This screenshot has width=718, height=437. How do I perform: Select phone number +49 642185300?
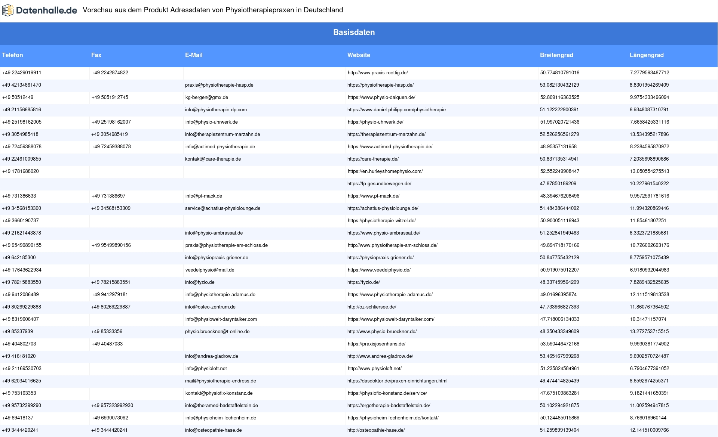click(19, 258)
